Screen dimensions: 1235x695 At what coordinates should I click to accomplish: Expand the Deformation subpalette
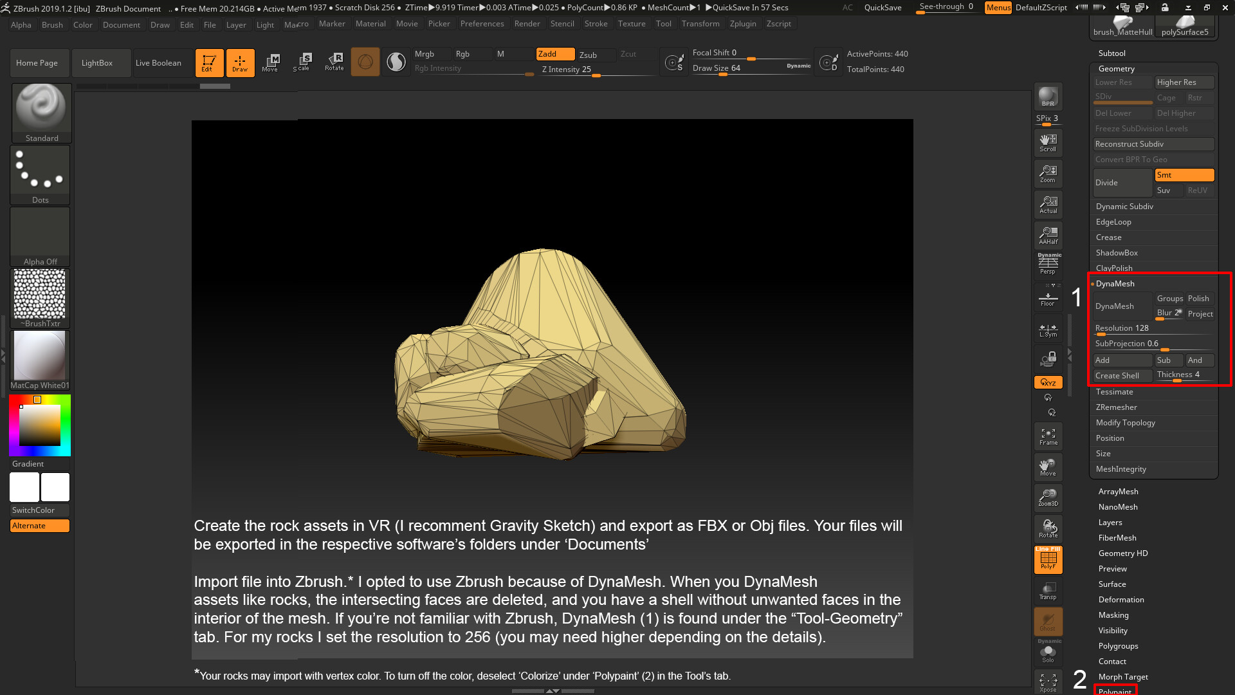click(x=1121, y=599)
